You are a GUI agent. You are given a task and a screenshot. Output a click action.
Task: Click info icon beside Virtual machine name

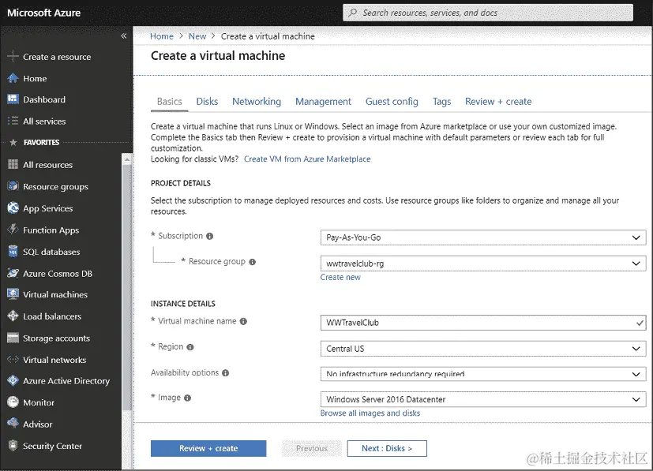tap(243, 321)
